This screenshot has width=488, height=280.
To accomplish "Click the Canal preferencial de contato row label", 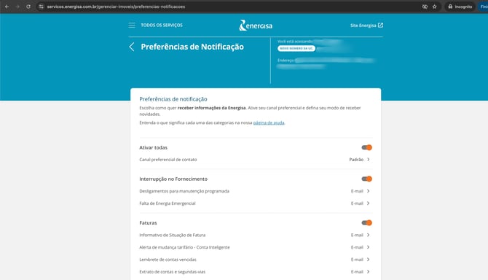I will click(168, 160).
